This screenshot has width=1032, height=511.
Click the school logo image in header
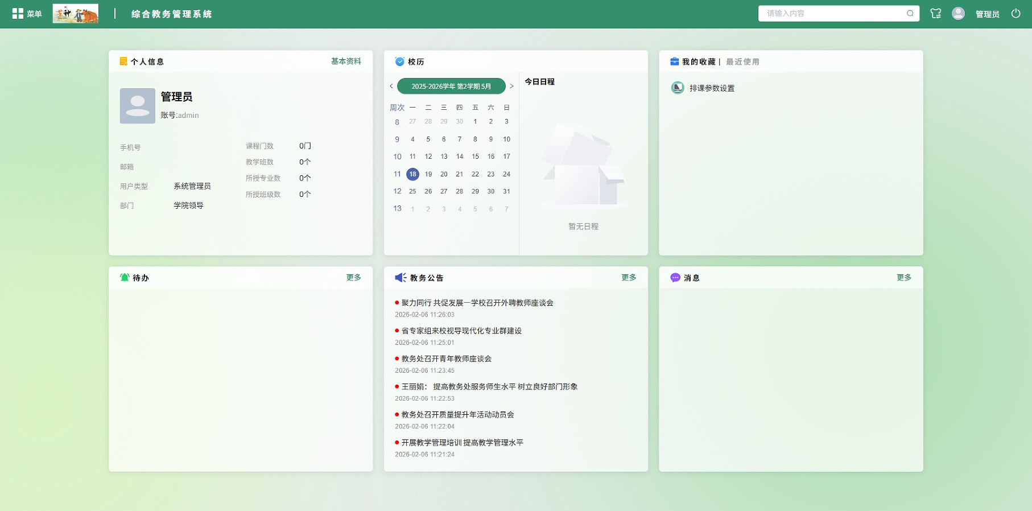click(x=76, y=14)
